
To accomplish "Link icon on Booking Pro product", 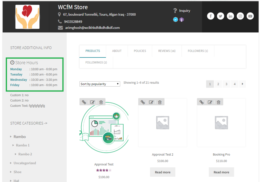I will coord(202,102).
